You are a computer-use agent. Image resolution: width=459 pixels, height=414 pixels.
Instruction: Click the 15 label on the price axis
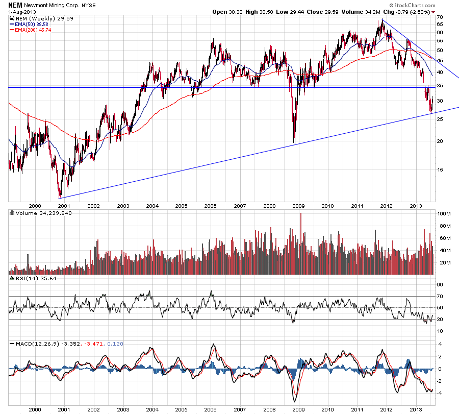coord(440,169)
